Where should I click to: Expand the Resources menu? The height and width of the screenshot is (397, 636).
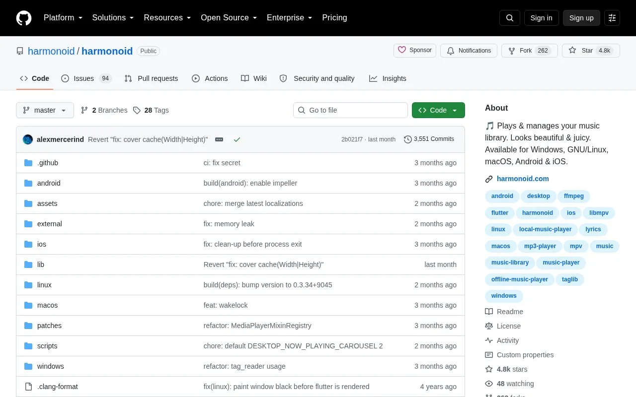167,18
